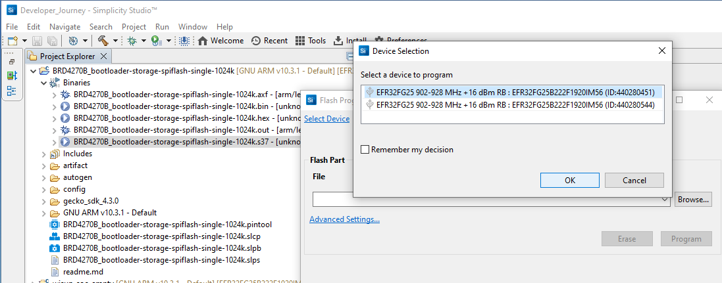This screenshot has height=283, width=722.
Task: Open the Run icon dropdown arrow
Action: click(168, 41)
